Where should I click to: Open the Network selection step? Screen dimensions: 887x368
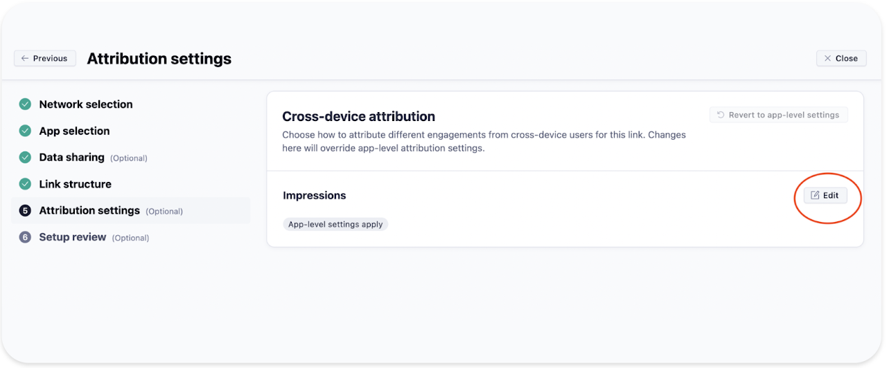coord(86,104)
